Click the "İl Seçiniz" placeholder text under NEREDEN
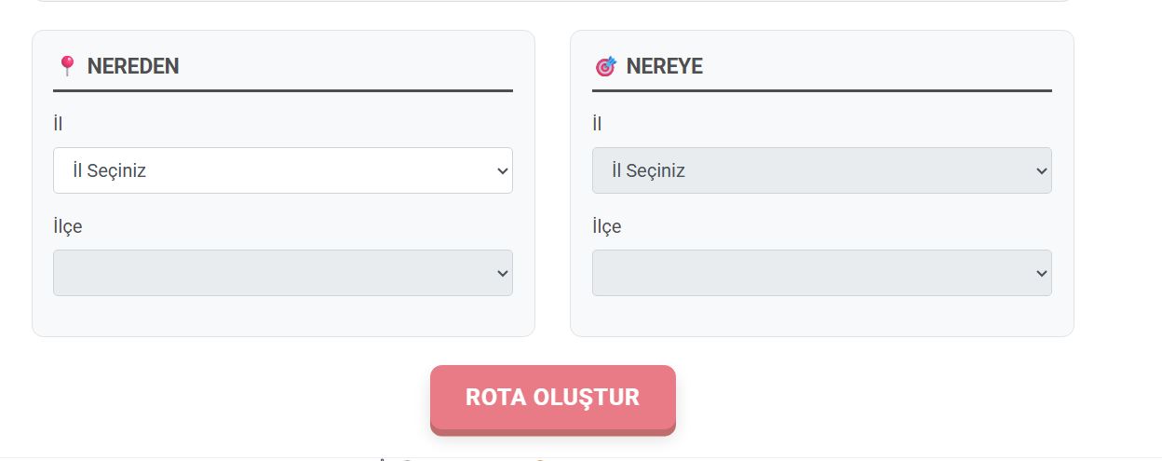The image size is (1162, 461). 109,170
